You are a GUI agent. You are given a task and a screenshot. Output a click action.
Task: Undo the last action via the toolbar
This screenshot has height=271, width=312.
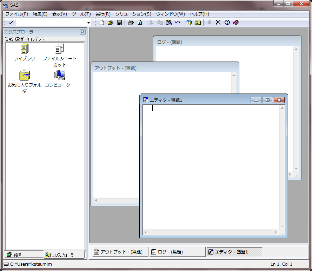click(178, 22)
